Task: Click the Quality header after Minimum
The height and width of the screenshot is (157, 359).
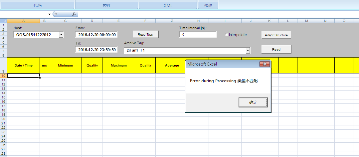Action: (92, 65)
